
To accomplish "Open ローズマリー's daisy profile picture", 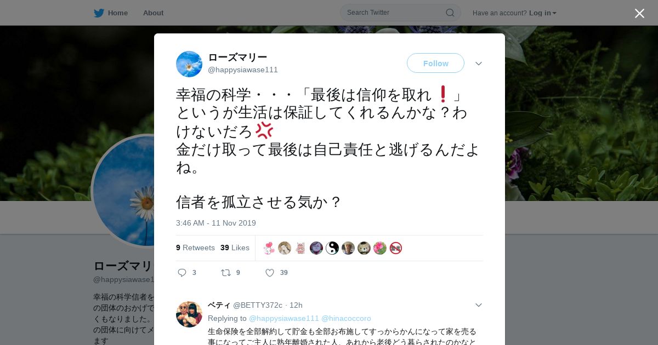I will click(x=189, y=64).
